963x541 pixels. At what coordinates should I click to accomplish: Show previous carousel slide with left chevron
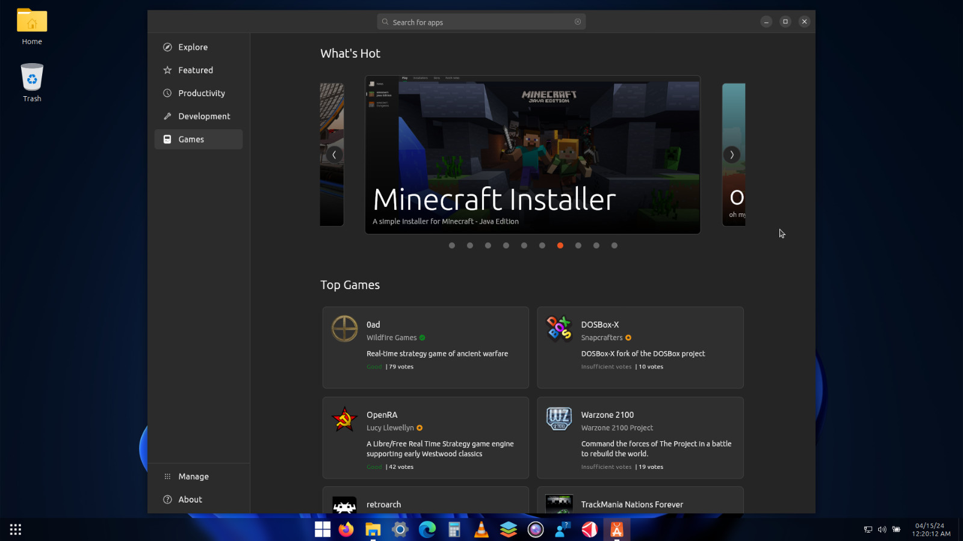[x=334, y=154]
